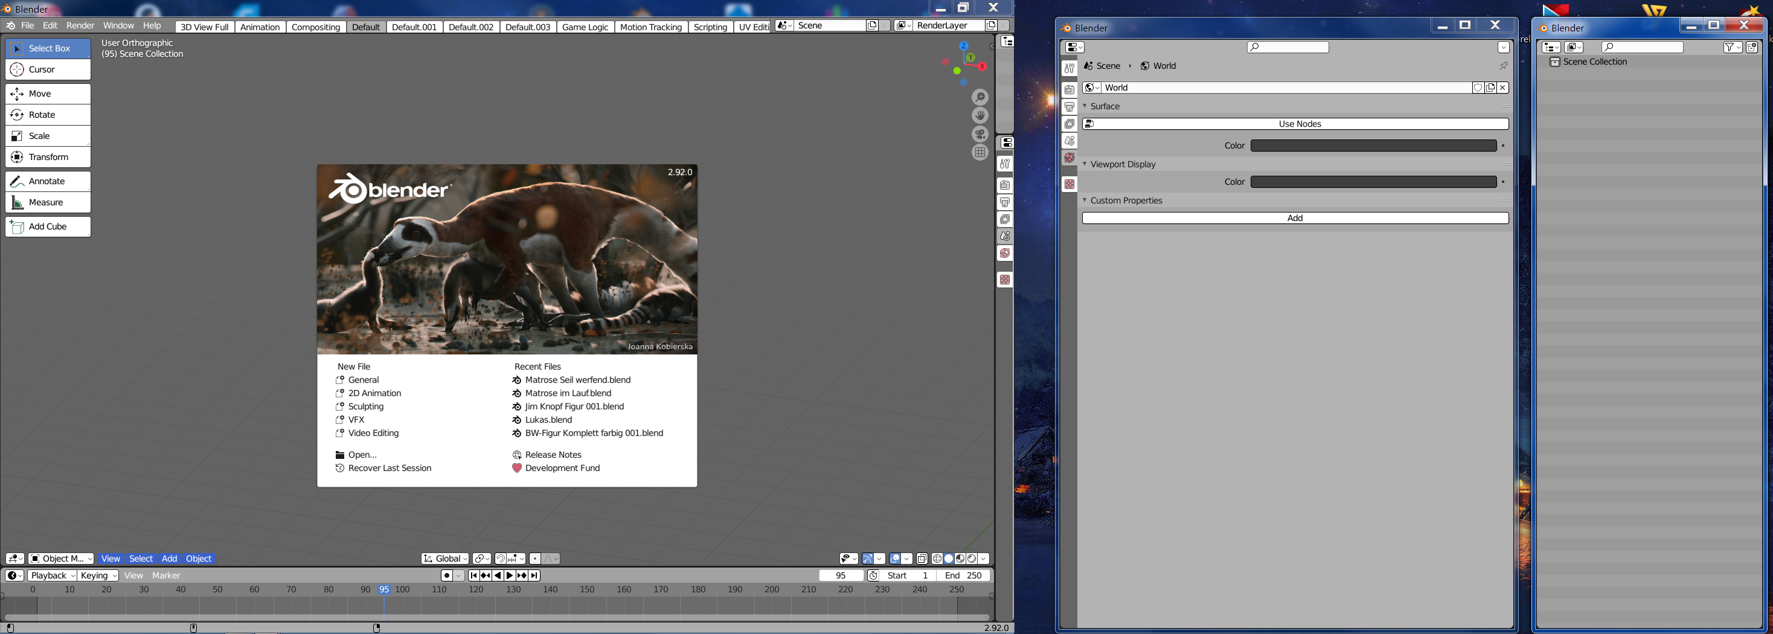Screen dimensions: 1773x634
Task: Toggle camera view using viewport camera gizmo
Action: coord(980,134)
